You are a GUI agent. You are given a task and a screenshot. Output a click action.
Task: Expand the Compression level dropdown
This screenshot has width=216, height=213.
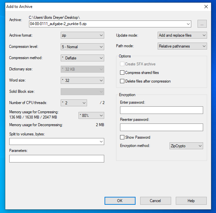coord(82,47)
